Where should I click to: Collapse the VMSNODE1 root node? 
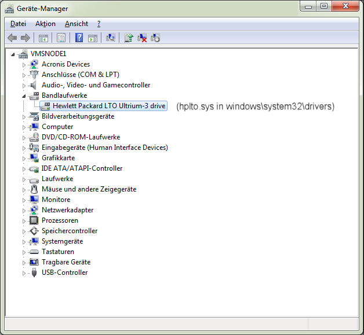point(13,54)
